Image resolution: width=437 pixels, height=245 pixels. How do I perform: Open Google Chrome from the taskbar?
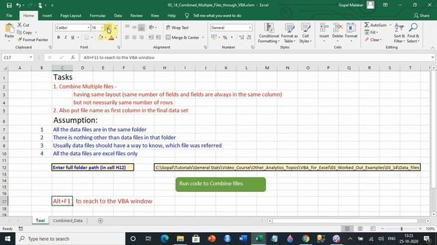tap(305, 239)
